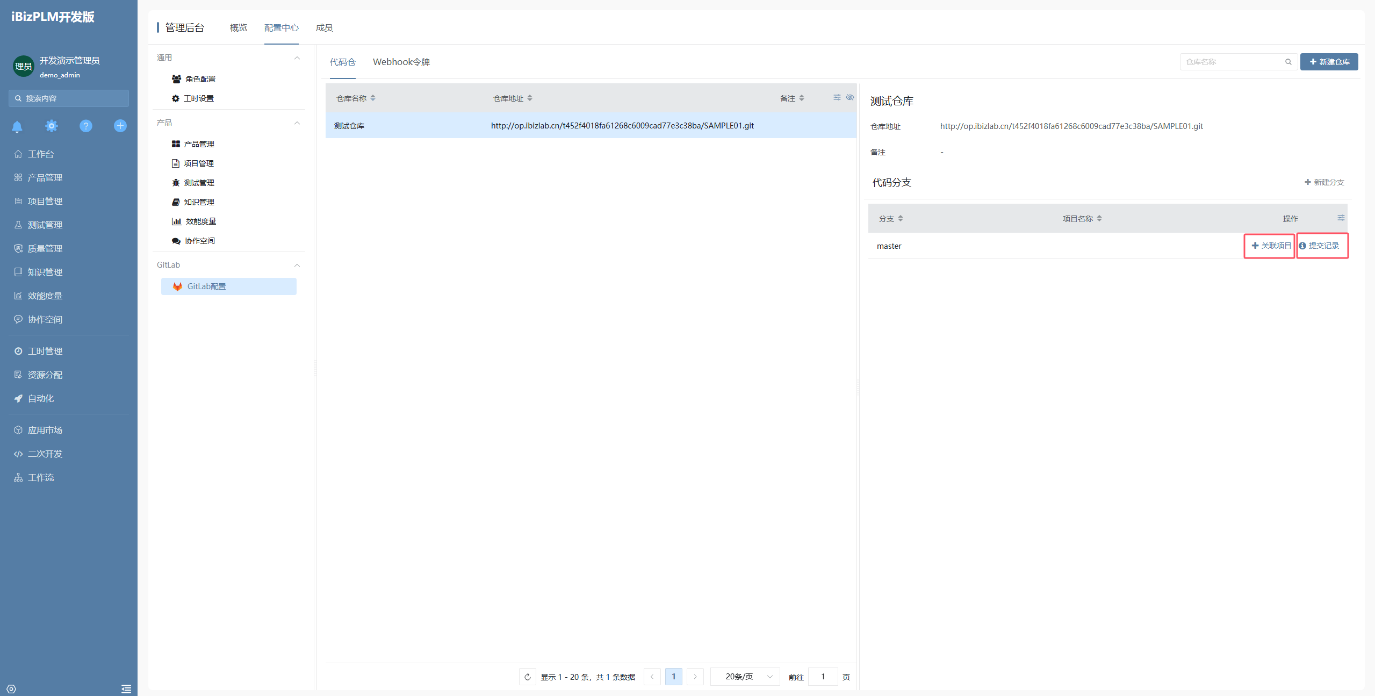Click refresh icon in pagination bar
This screenshot has width=1375, height=696.
tap(528, 677)
